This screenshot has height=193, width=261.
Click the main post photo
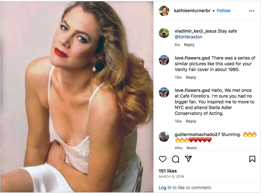click(77, 96)
